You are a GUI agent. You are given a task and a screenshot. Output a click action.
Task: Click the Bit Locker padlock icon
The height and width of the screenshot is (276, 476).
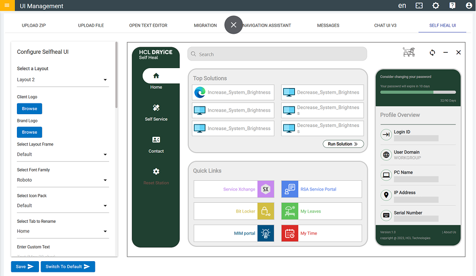[x=266, y=211]
